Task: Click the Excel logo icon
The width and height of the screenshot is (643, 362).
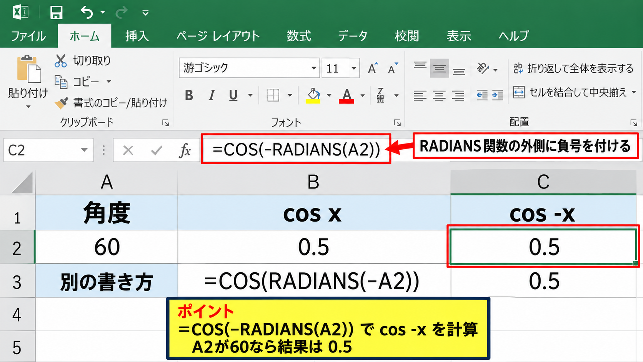Action: (20, 12)
